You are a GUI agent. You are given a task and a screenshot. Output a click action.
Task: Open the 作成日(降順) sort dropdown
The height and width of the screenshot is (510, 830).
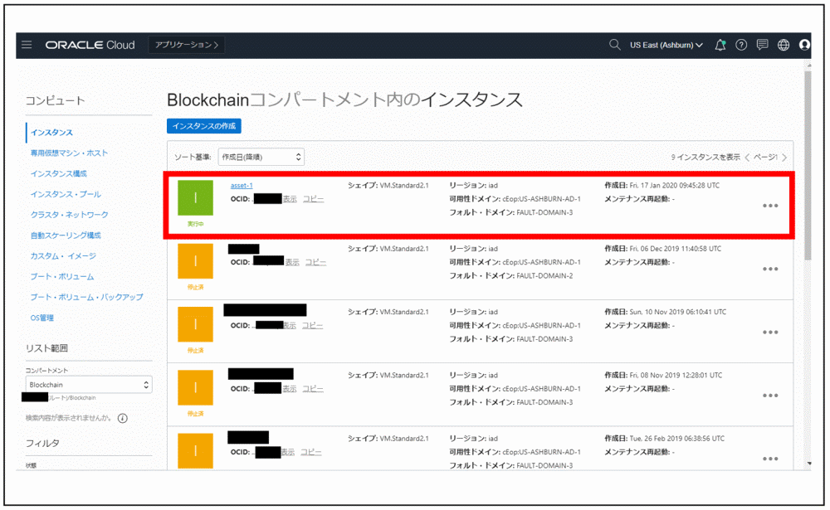[x=261, y=157]
